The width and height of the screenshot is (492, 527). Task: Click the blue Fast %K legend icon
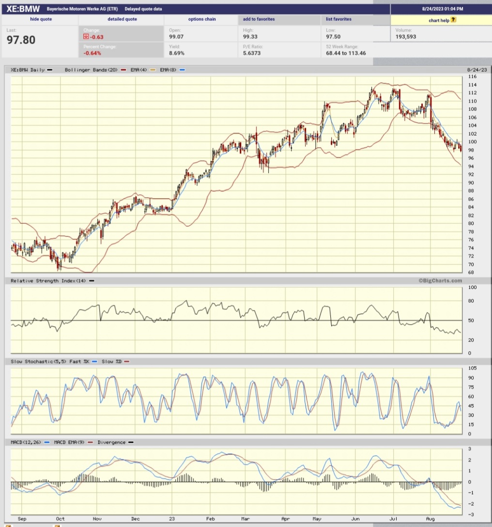[95, 361]
